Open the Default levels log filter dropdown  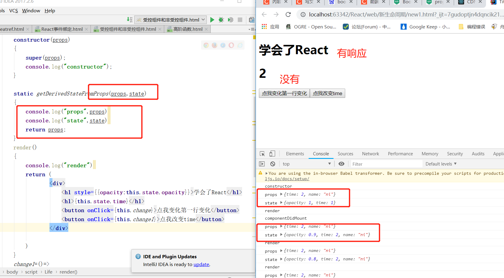point(441,164)
